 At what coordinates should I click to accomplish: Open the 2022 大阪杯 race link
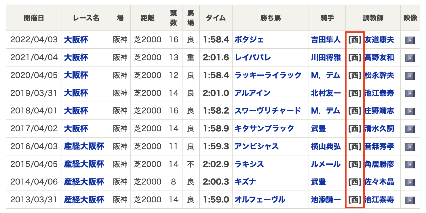click(x=76, y=40)
